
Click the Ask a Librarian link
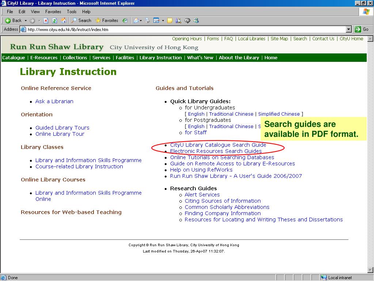tap(54, 101)
